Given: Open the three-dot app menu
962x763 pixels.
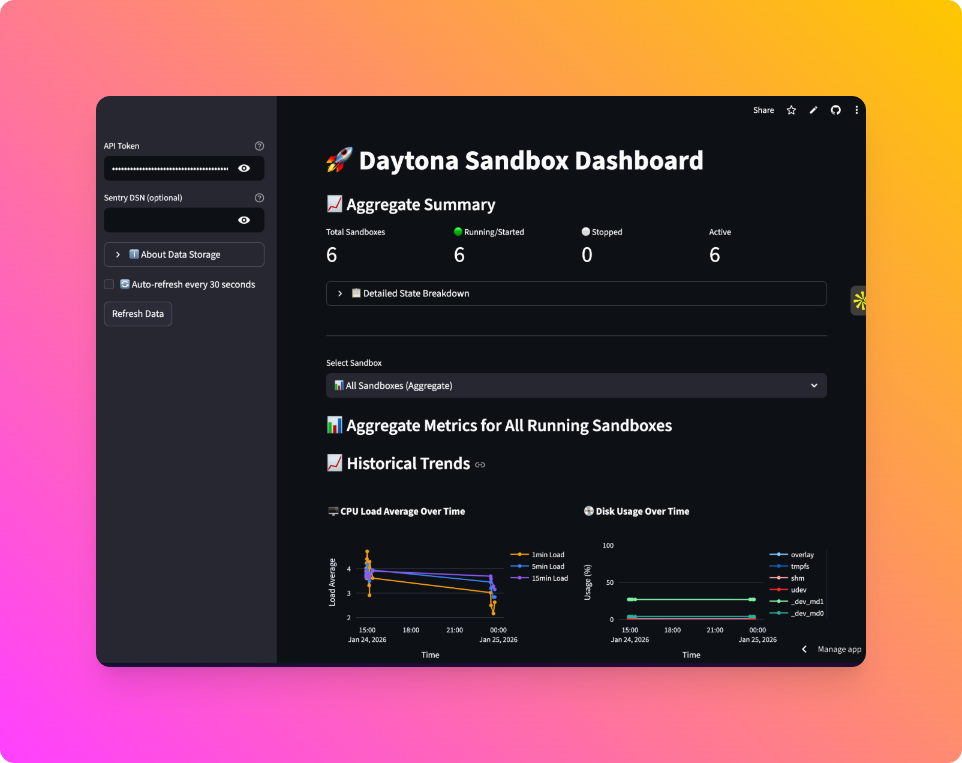Looking at the screenshot, I should [x=856, y=110].
